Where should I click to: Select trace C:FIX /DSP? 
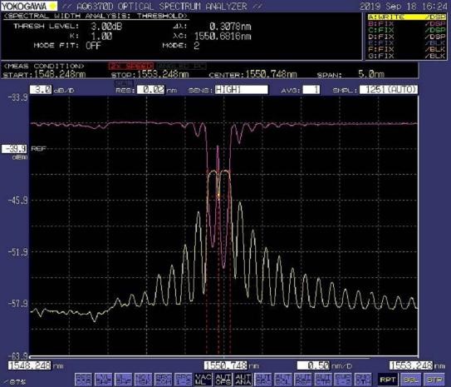[406, 30]
